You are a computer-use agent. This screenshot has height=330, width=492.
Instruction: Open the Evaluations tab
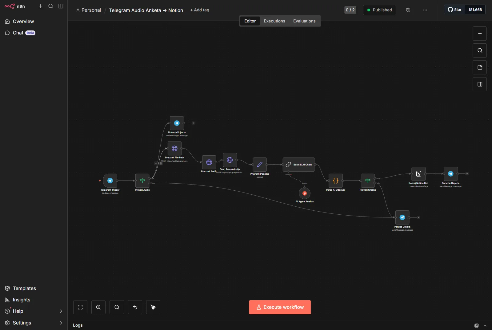304,21
